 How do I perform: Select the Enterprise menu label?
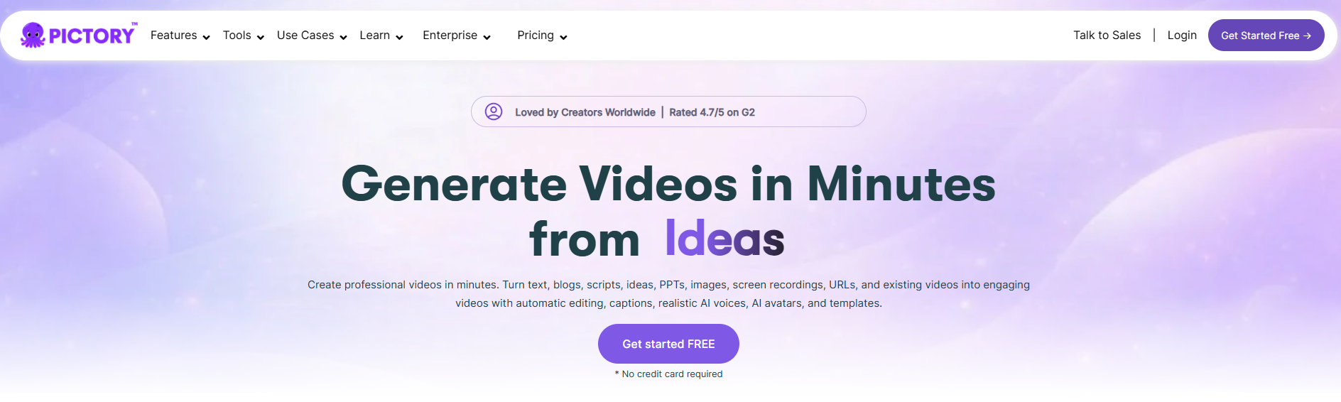click(450, 36)
